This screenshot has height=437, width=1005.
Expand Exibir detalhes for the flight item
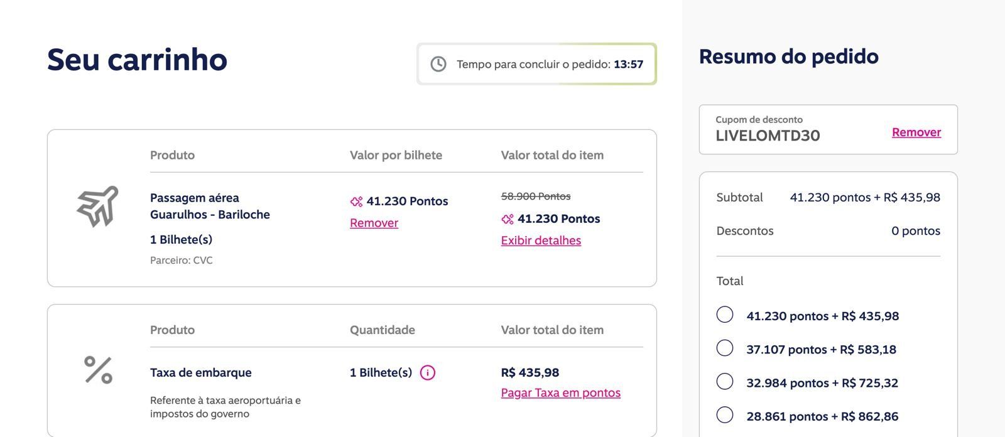point(541,240)
